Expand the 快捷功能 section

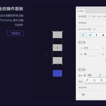point(91,23)
